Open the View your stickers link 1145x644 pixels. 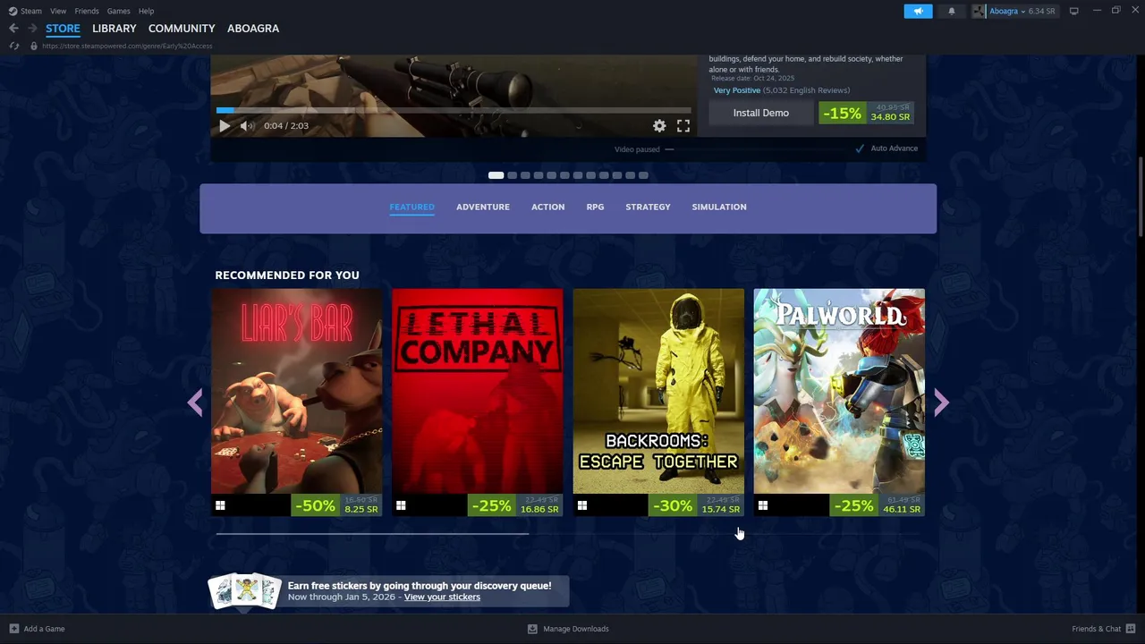442,597
